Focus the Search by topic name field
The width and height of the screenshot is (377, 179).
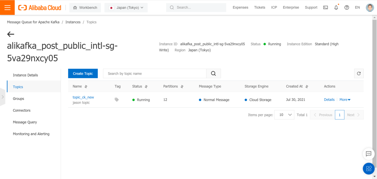(155, 74)
